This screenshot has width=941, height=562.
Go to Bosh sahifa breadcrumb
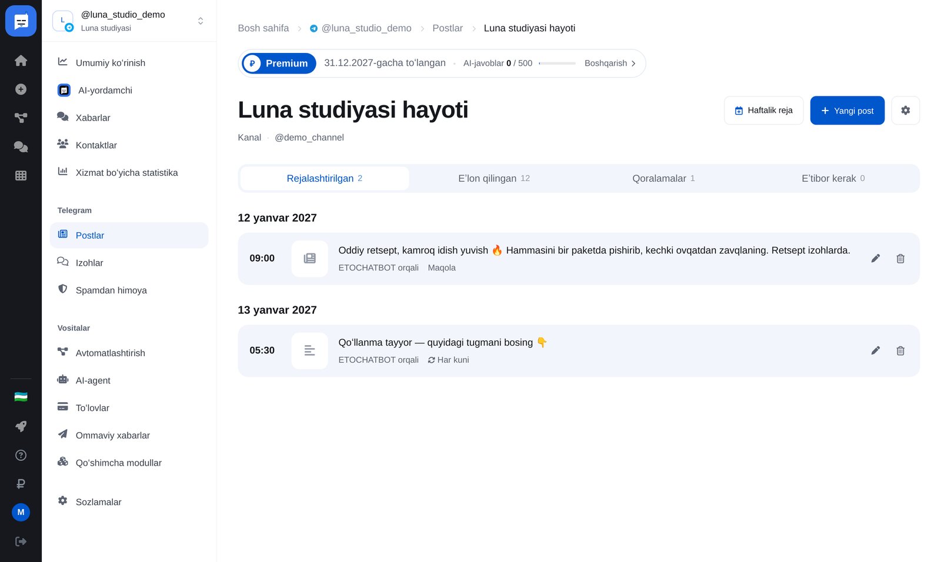tap(263, 28)
